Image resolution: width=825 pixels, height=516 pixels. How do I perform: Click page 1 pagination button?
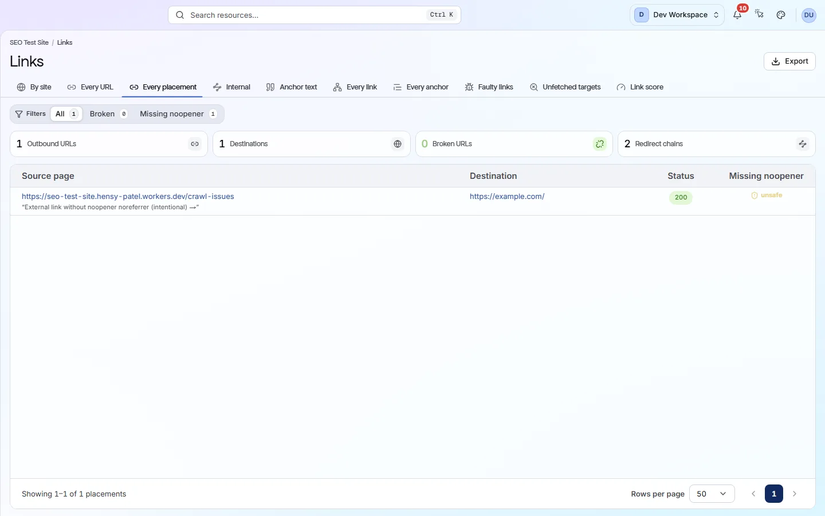774,494
